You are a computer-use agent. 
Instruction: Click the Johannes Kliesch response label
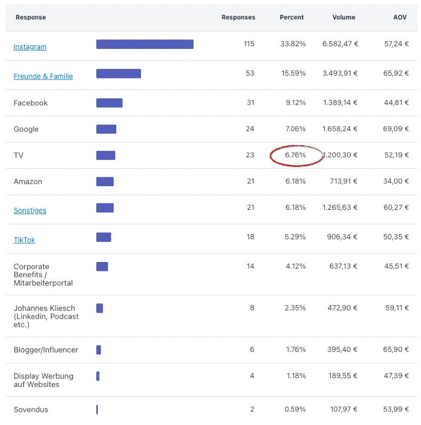tap(46, 316)
